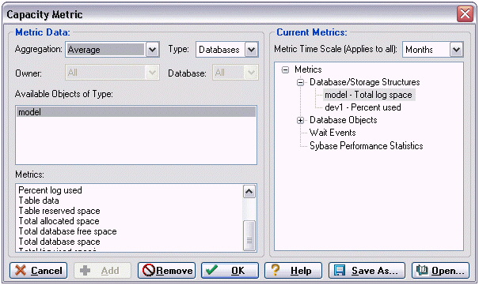This screenshot has width=479, height=285.
Task: Click the Databases type field
Action: [220, 49]
